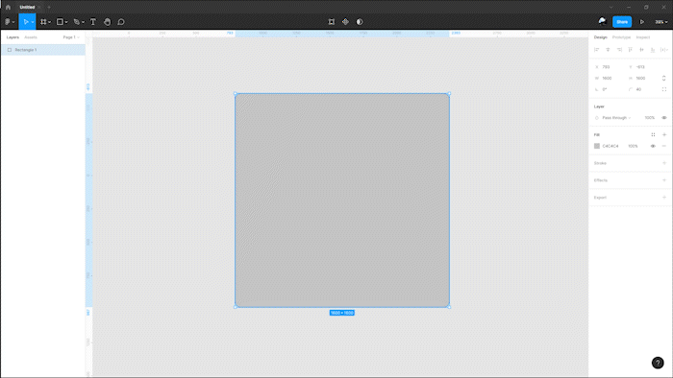Click the user avatar icon

602,21
